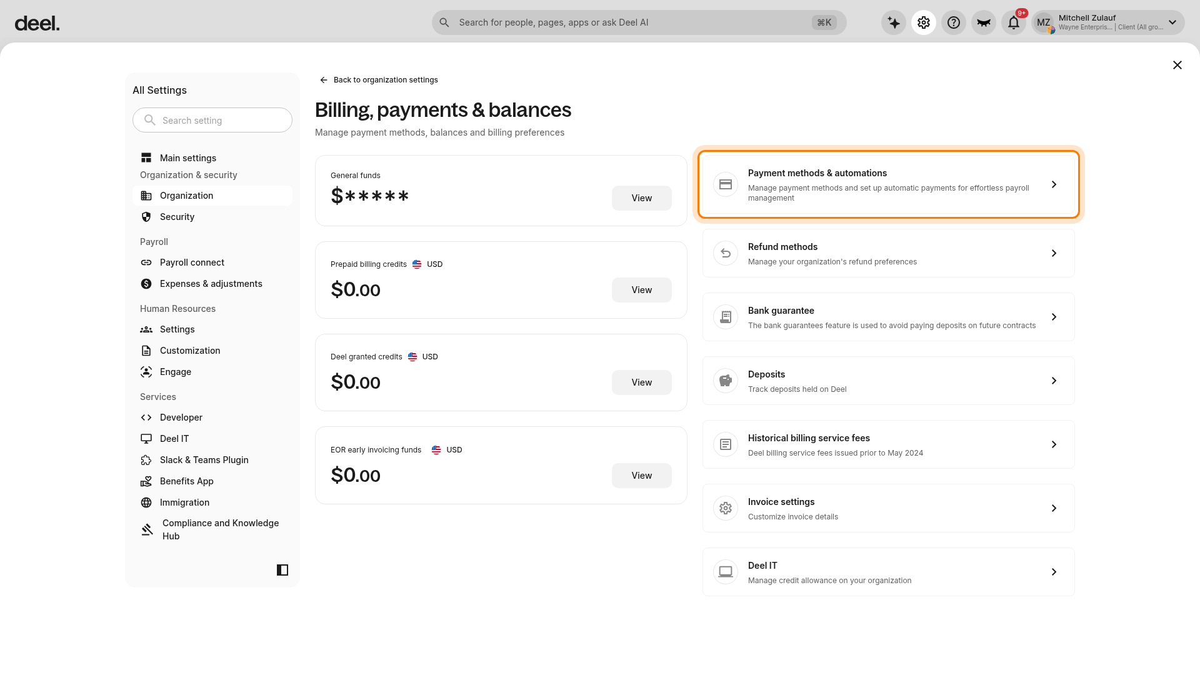This screenshot has height=675, width=1200.
Task: Click the Deel logo
Action: coord(37,23)
